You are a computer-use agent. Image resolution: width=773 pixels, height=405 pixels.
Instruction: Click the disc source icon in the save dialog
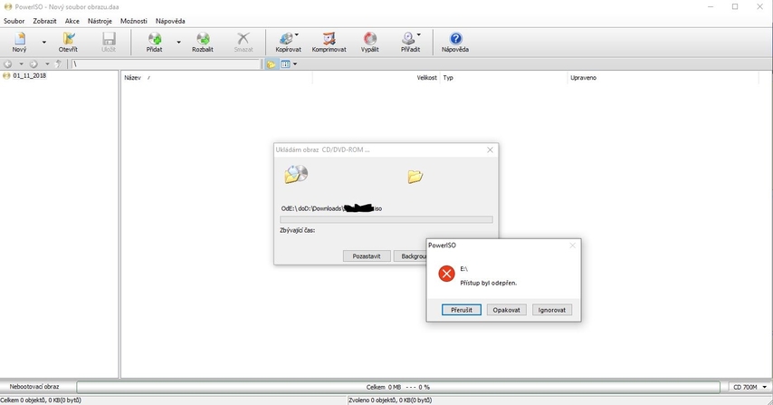[x=296, y=174]
